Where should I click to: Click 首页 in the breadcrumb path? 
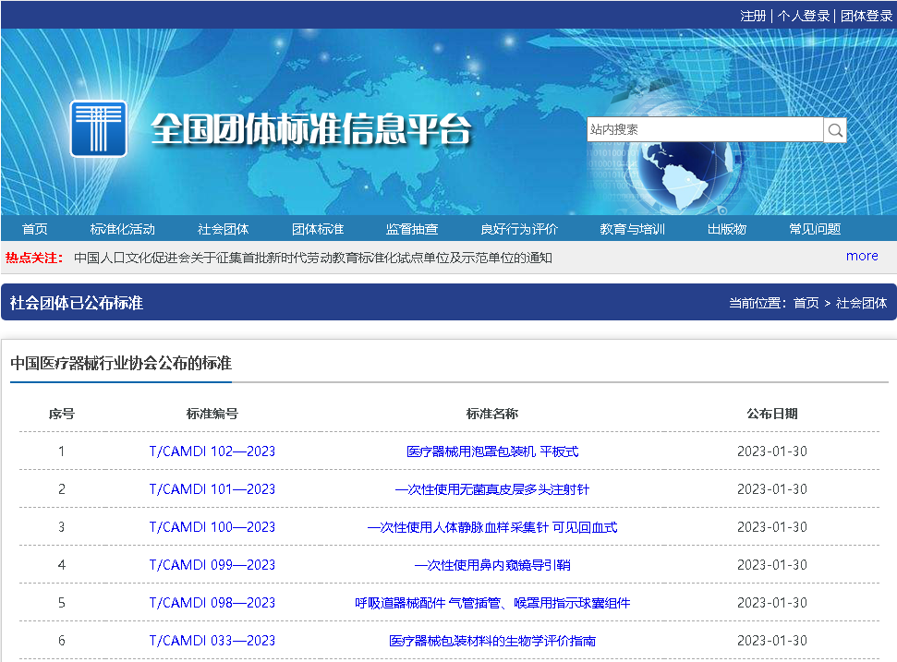[806, 303]
